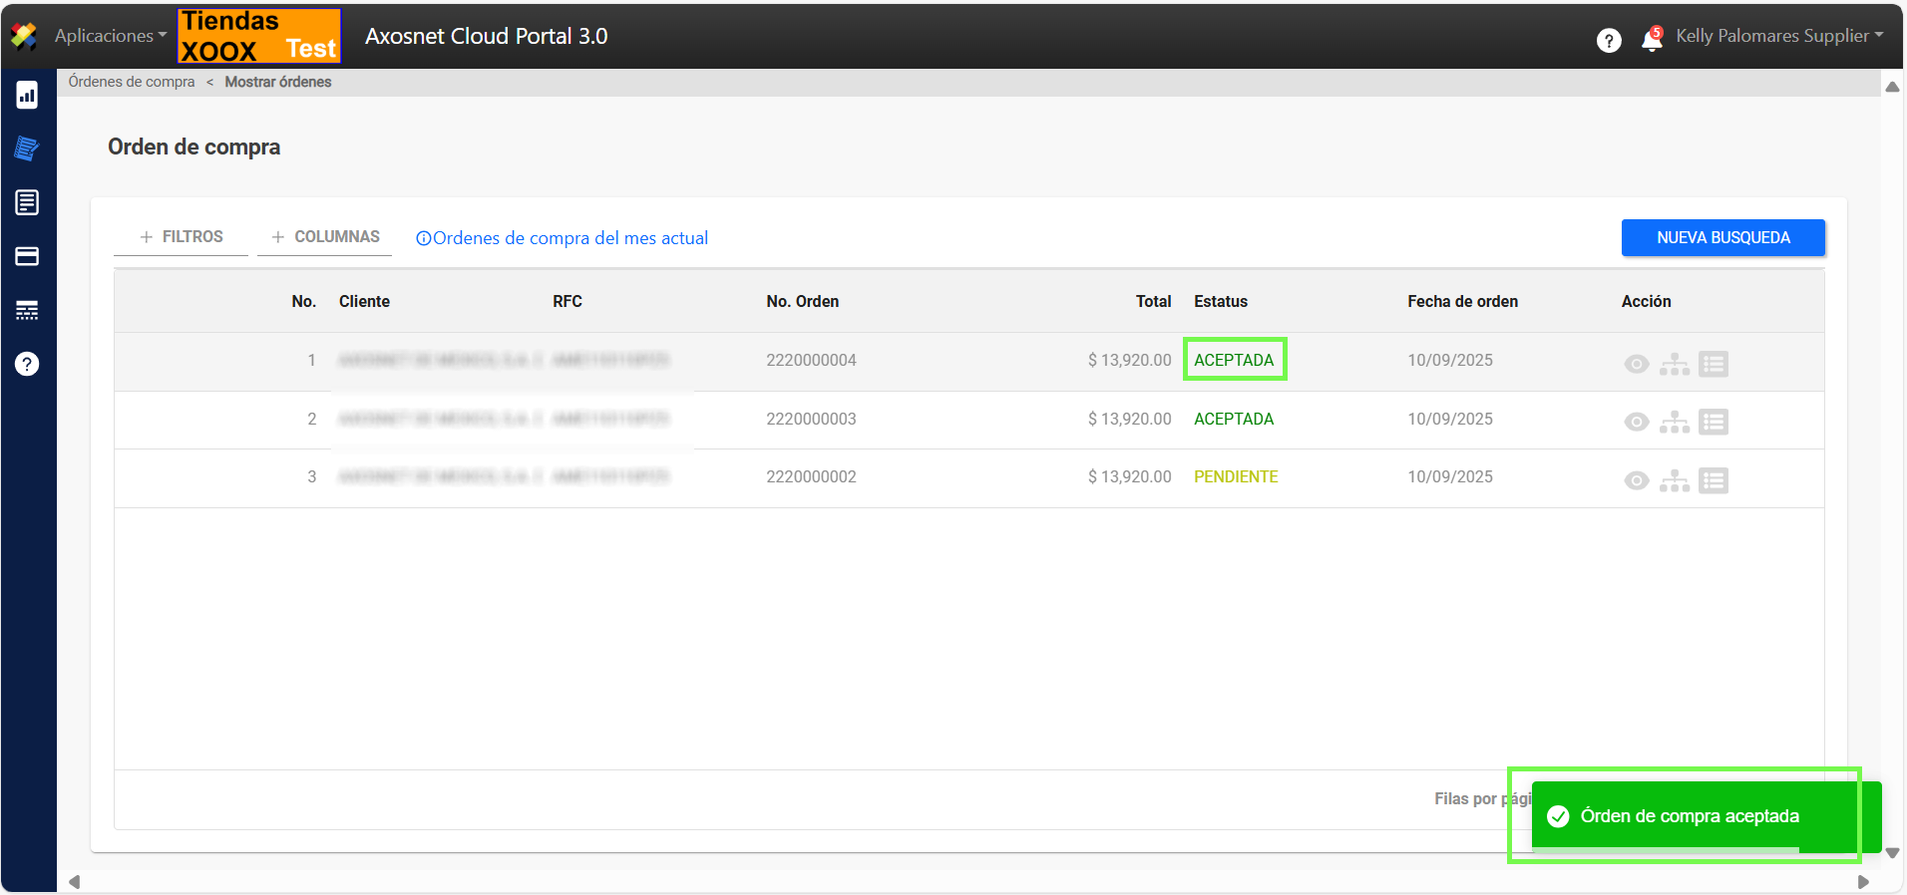The height and width of the screenshot is (895, 1907).
Task: Expand the Aplicaciones dropdown menu
Action: pyautogui.click(x=110, y=36)
